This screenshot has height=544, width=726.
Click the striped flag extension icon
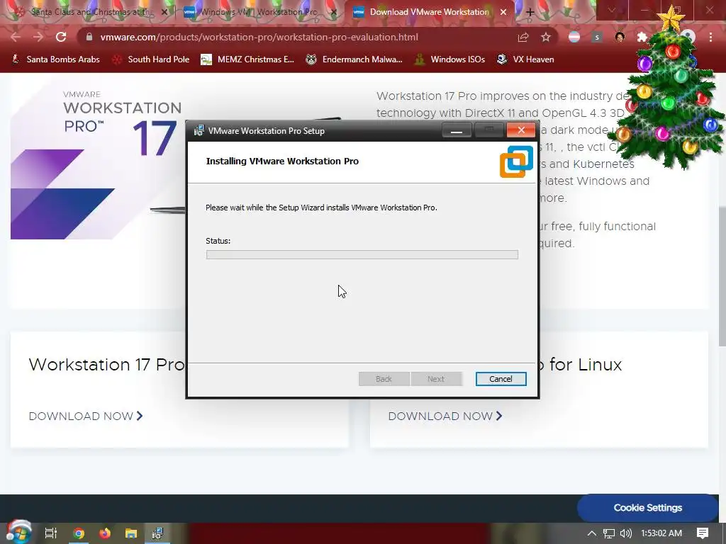tap(574, 37)
